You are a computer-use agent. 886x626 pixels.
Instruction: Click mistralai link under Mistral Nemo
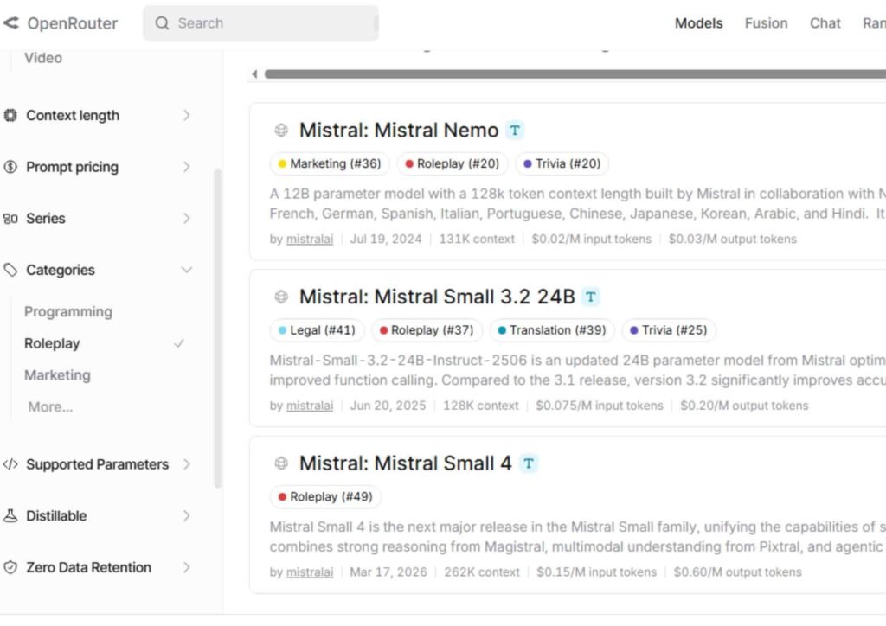(x=310, y=240)
